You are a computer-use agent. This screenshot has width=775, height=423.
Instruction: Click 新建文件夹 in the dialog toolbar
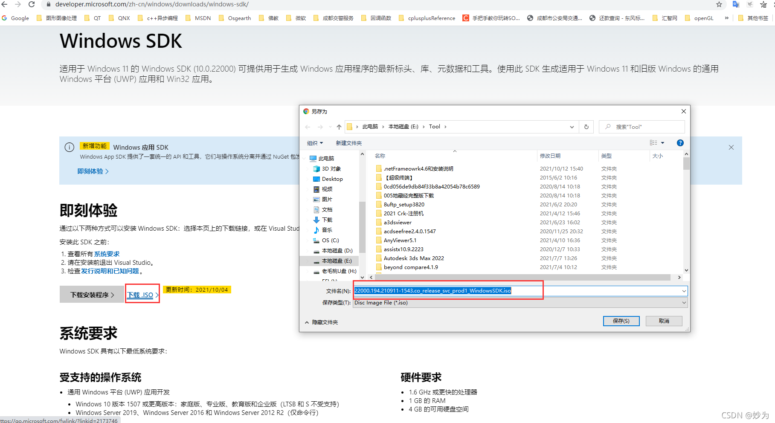(348, 143)
